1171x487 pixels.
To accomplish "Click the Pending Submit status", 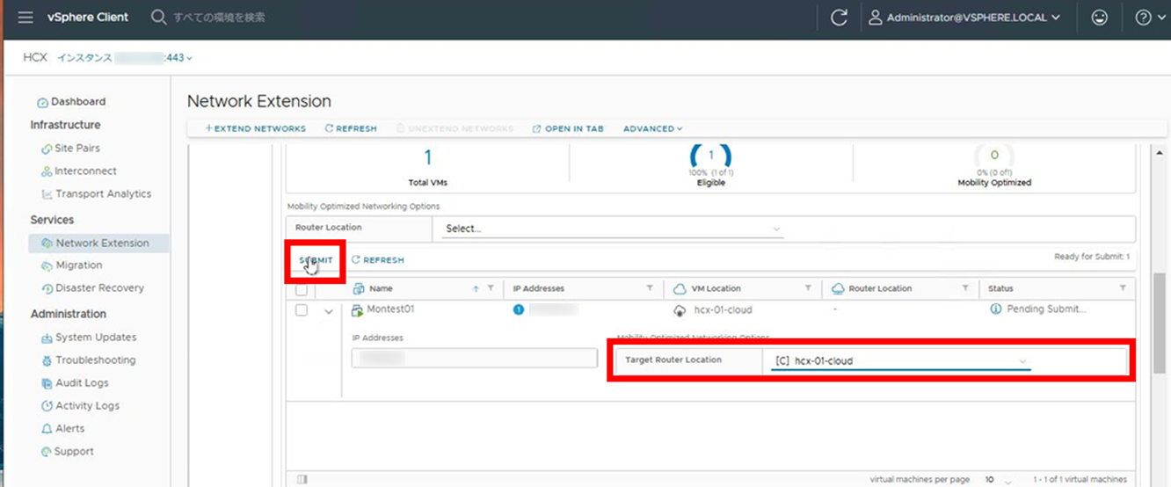I will pos(1046,309).
